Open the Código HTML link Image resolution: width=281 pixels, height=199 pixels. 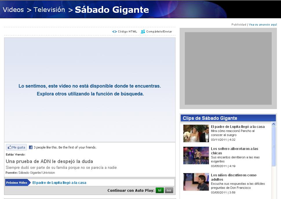click(x=127, y=32)
